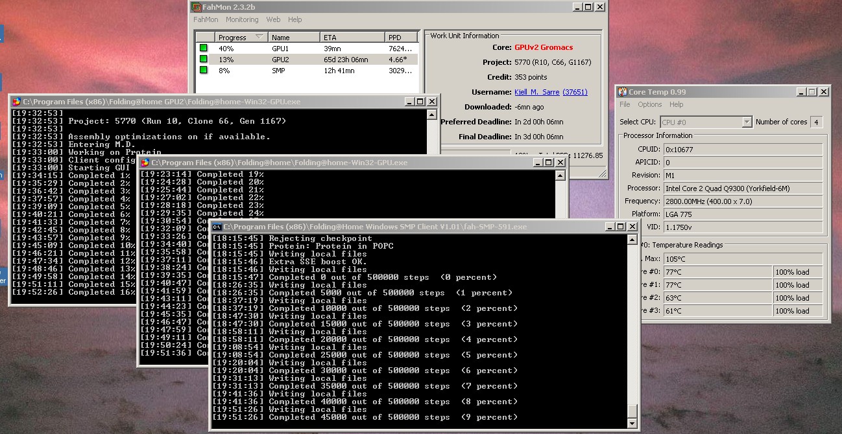The image size is (842, 434).
Task: Click the up arrow of the SMP console scrollbar
Action: coord(633,240)
